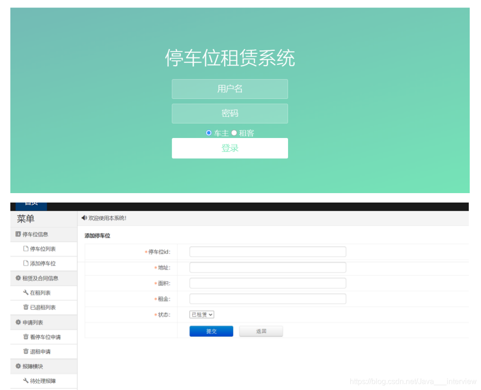Select the 租客 radio button on login form
Screen dimensions: 481x390
234,133
